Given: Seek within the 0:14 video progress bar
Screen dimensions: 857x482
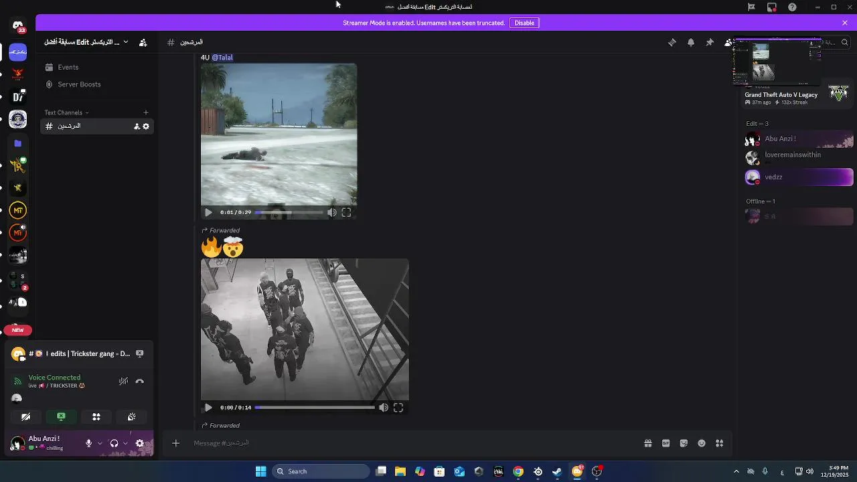Looking at the screenshot, I should [x=315, y=407].
